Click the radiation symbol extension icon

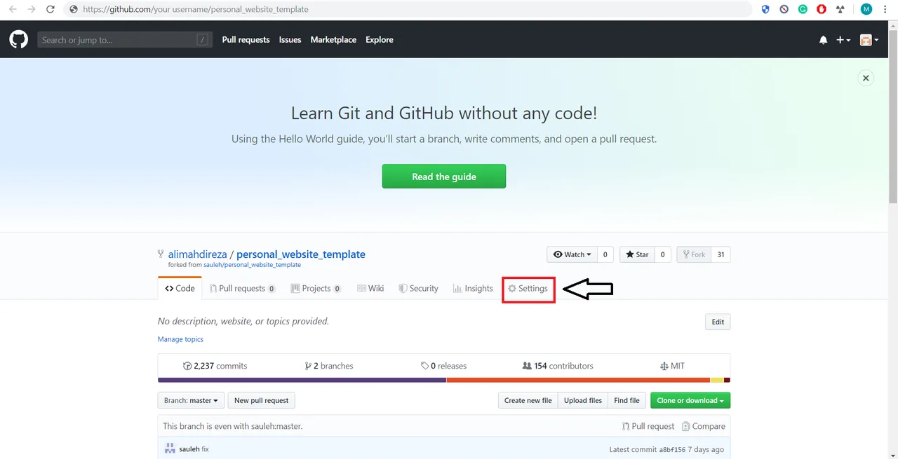pos(840,10)
